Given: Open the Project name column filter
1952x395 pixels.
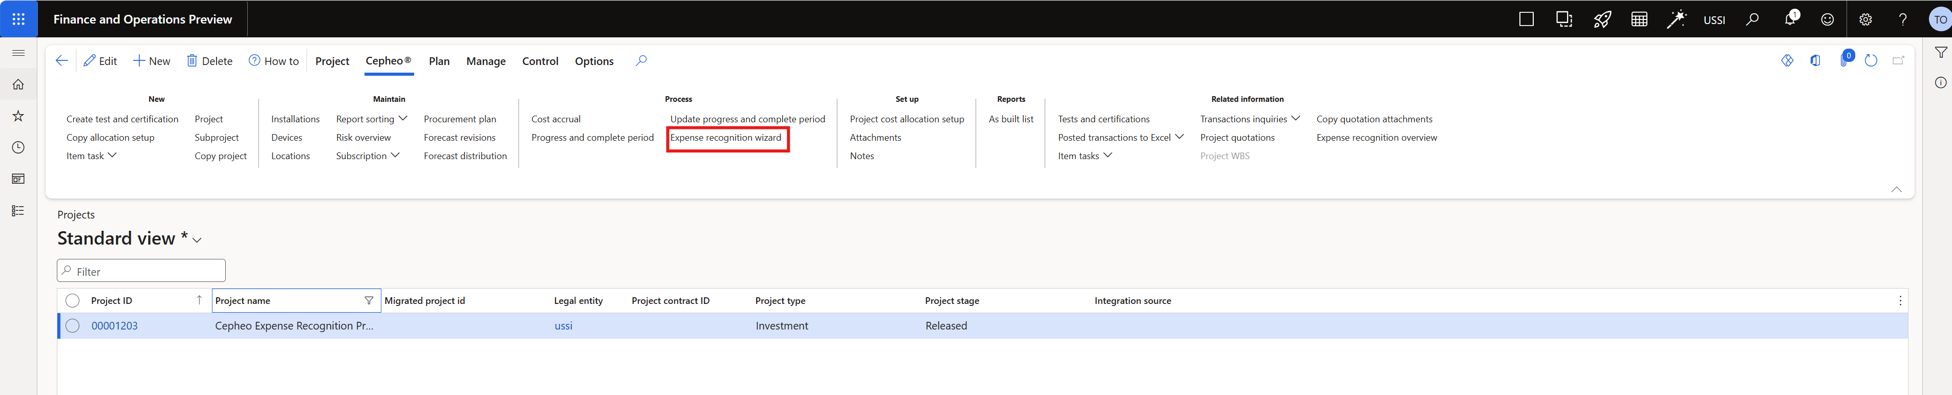Looking at the screenshot, I should click(x=369, y=300).
